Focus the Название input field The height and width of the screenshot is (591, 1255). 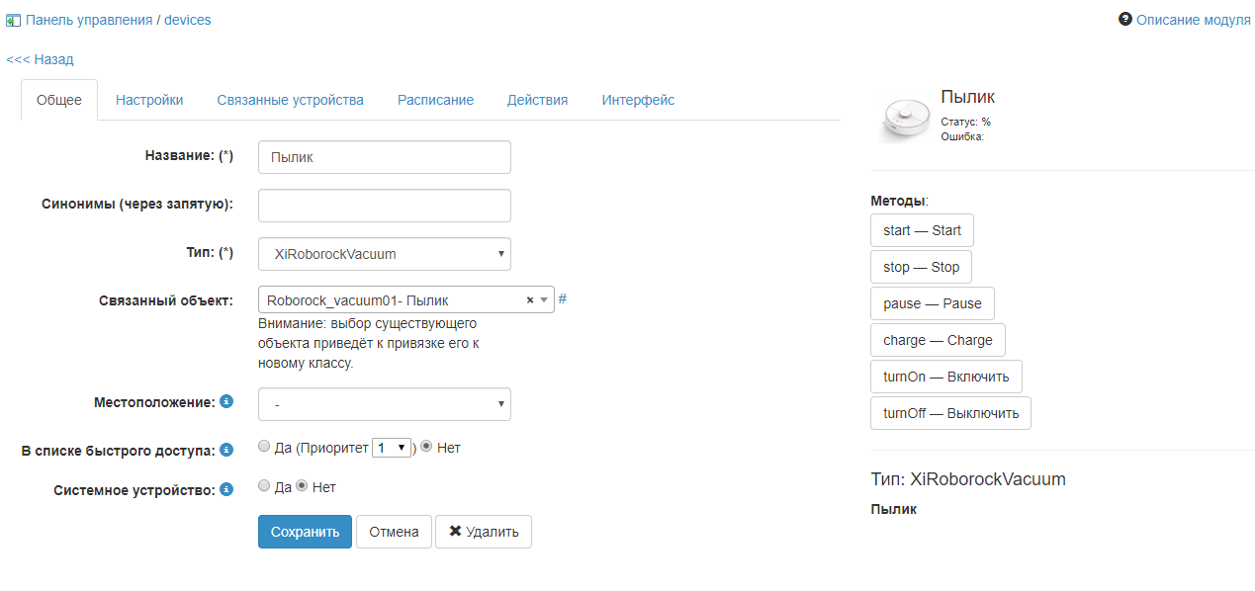[x=385, y=157]
